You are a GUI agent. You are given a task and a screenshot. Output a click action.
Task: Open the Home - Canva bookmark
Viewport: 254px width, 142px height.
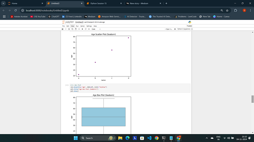[x=221, y=17]
